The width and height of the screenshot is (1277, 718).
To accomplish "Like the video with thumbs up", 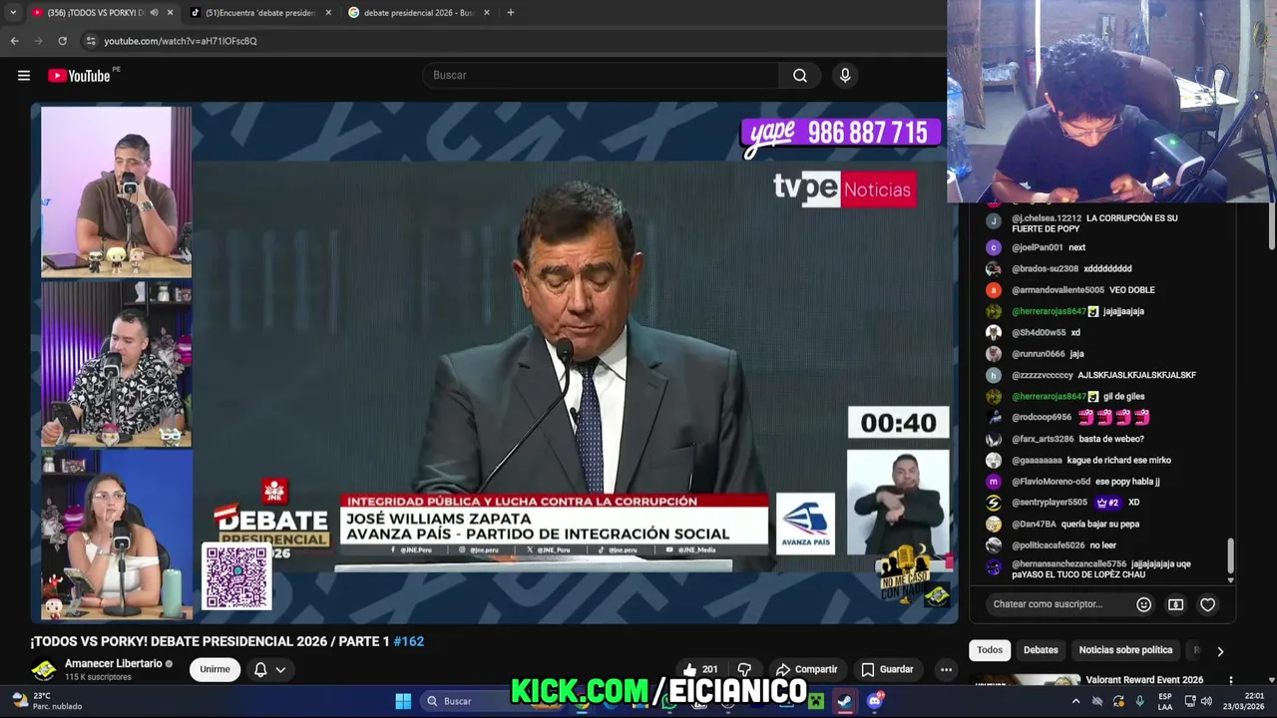I will point(700,669).
